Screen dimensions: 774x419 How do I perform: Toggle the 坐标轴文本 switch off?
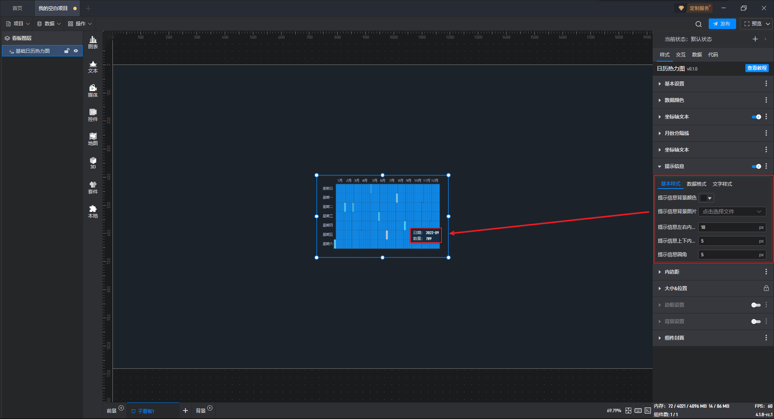[x=756, y=117]
